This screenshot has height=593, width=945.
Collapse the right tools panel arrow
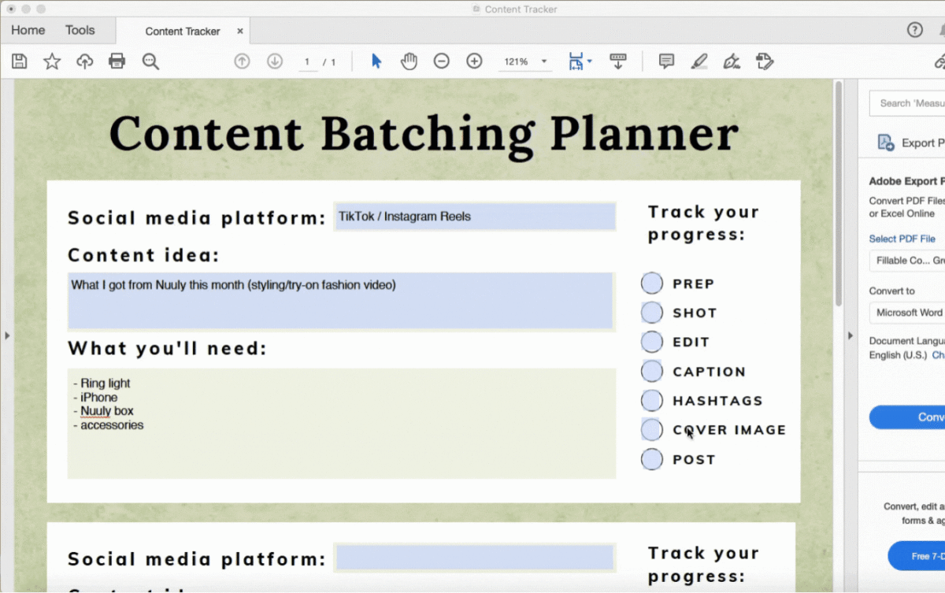click(x=850, y=335)
